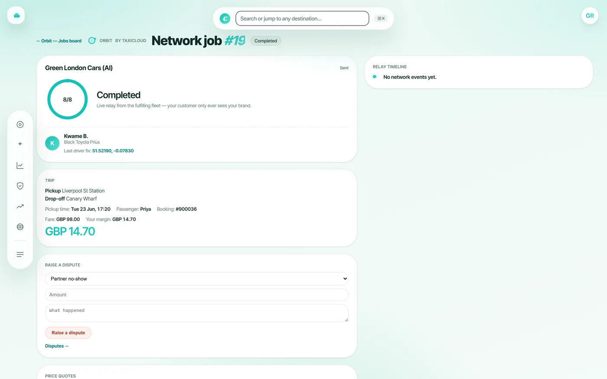
Task: Click the Raise a dispute button
Action: (x=68, y=333)
